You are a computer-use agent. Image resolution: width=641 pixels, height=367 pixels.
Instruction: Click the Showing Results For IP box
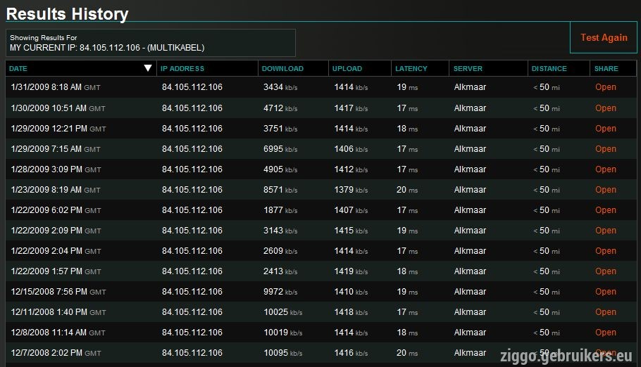tap(151, 43)
